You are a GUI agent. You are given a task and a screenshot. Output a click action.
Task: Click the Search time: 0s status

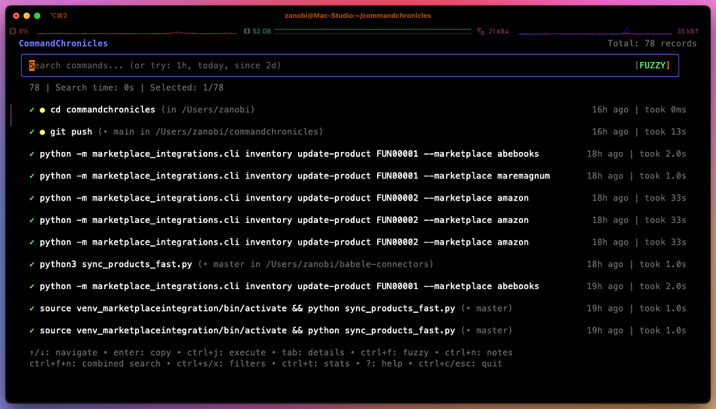click(95, 88)
